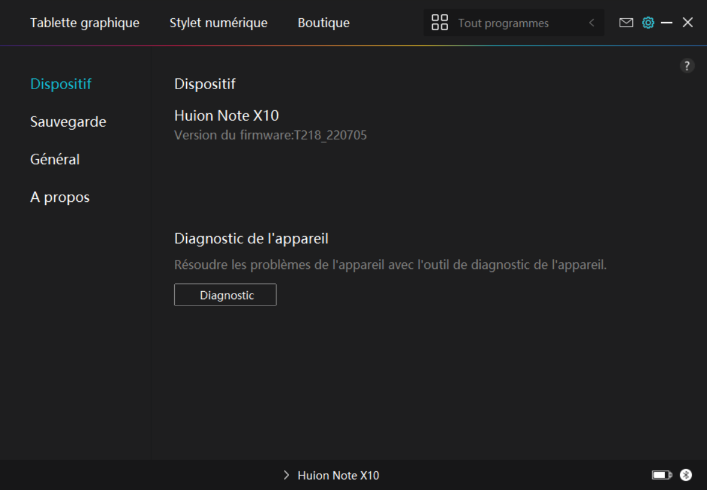This screenshot has height=490, width=707.
Task: Expand device list chevron in bottom bar
Action: (x=286, y=476)
